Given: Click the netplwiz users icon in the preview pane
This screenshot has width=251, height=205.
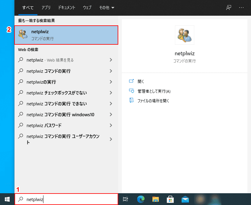Looking at the screenshot, I should tap(184, 35).
